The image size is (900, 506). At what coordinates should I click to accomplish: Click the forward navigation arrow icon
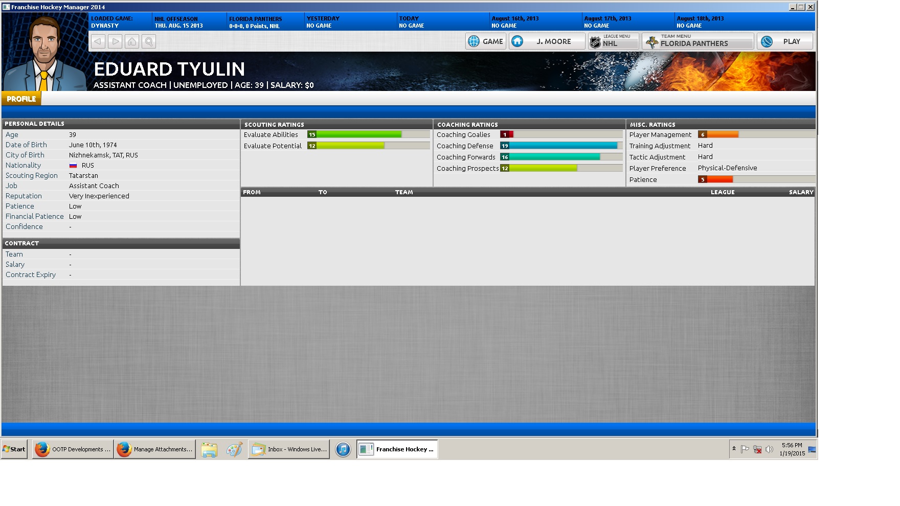click(x=115, y=41)
